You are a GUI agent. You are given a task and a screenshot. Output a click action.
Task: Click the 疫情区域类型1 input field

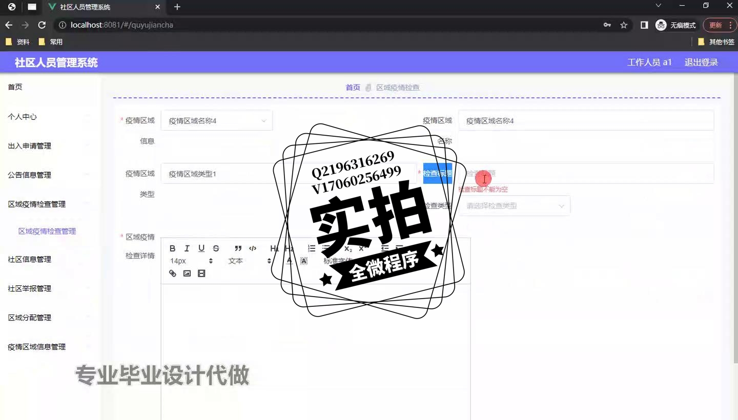[289, 174]
